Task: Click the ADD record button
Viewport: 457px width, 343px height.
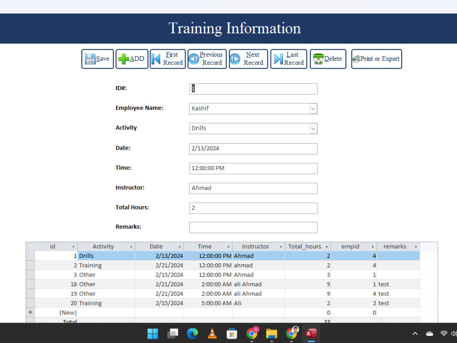Action: click(x=132, y=59)
